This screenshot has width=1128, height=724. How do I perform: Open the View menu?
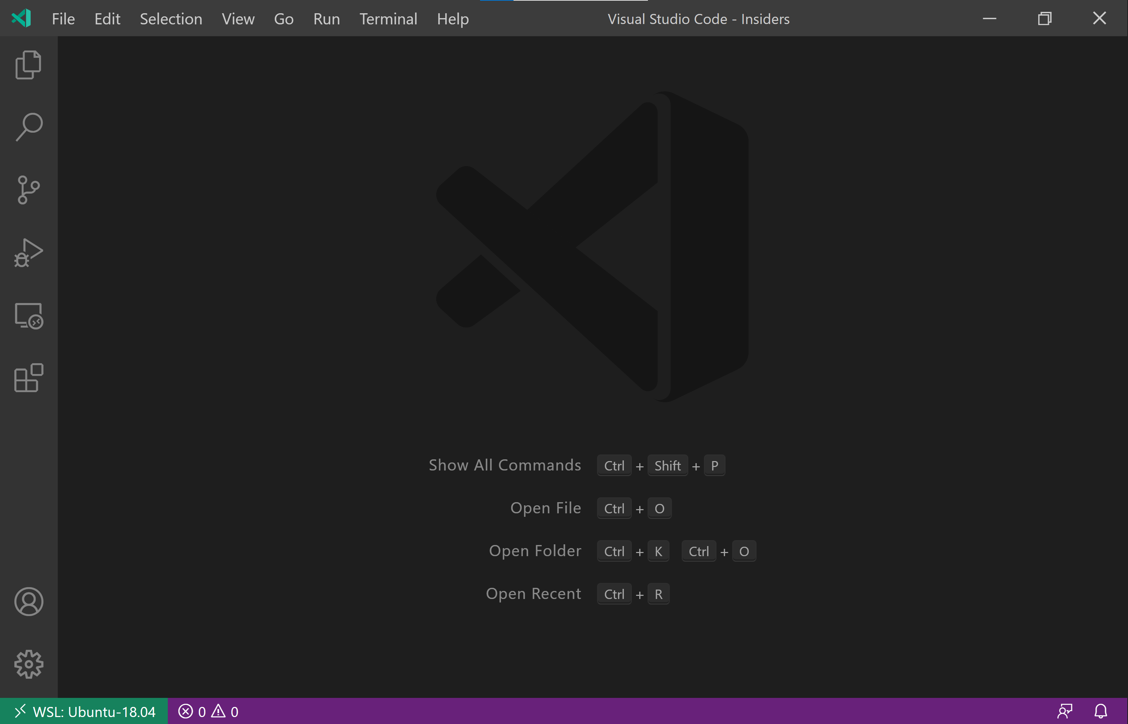[x=238, y=19]
